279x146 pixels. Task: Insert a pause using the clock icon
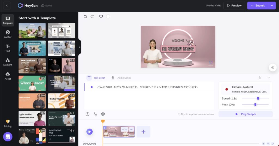click(87, 114)
